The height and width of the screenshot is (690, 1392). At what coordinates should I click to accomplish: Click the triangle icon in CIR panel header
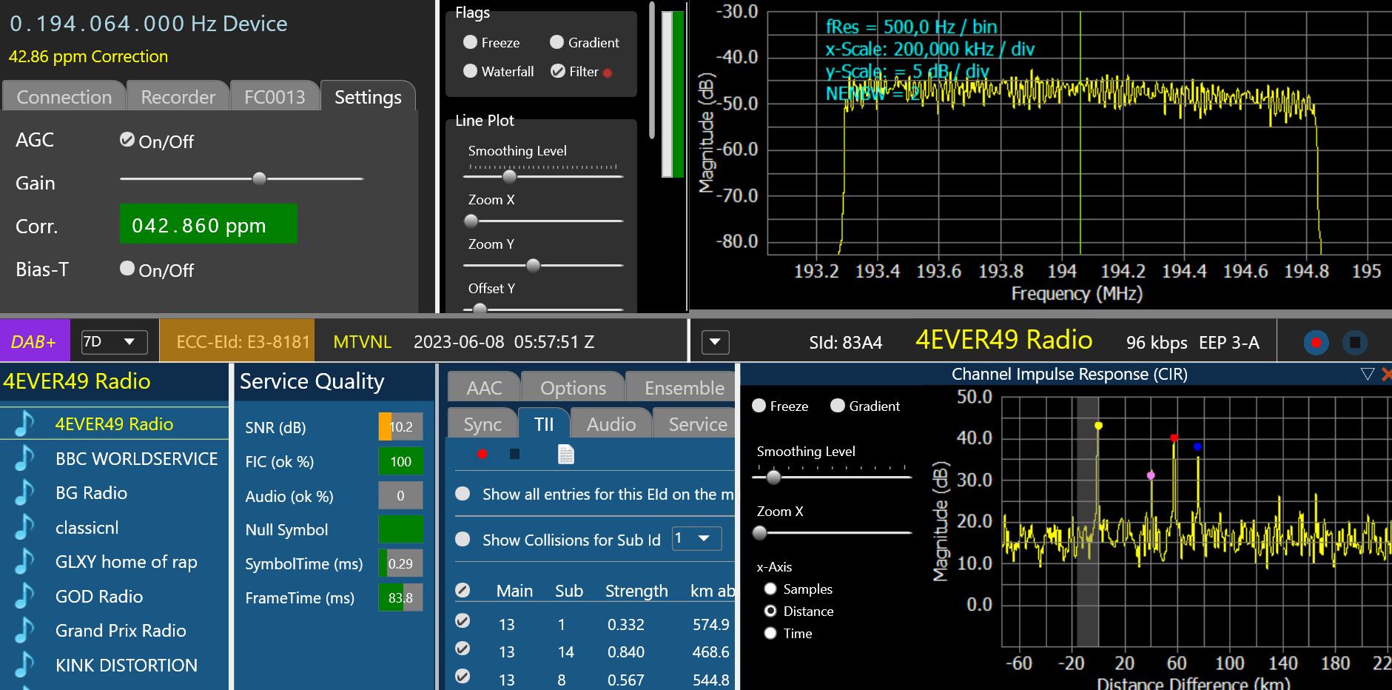tap(1367, 375)
